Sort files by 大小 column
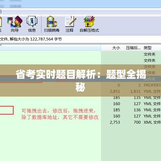This screenshot has width=161, height=161. coord(116,48)
